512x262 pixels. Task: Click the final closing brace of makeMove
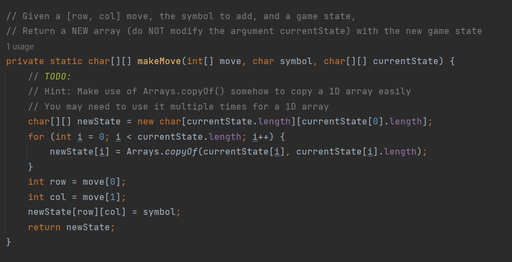coord(9,242)
